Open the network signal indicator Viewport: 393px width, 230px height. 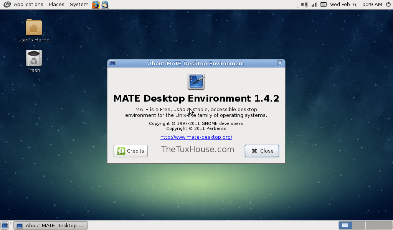[x=314, y=5]
